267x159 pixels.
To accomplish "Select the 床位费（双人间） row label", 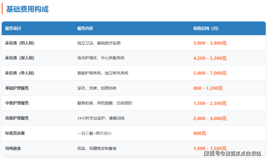I will (20, 58).
